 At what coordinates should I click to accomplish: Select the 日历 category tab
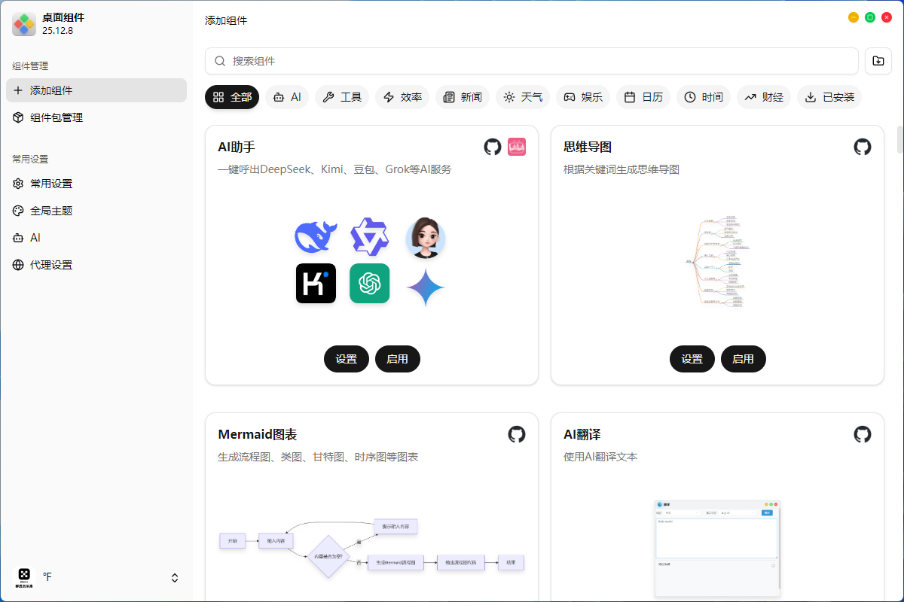pos(643,97)
